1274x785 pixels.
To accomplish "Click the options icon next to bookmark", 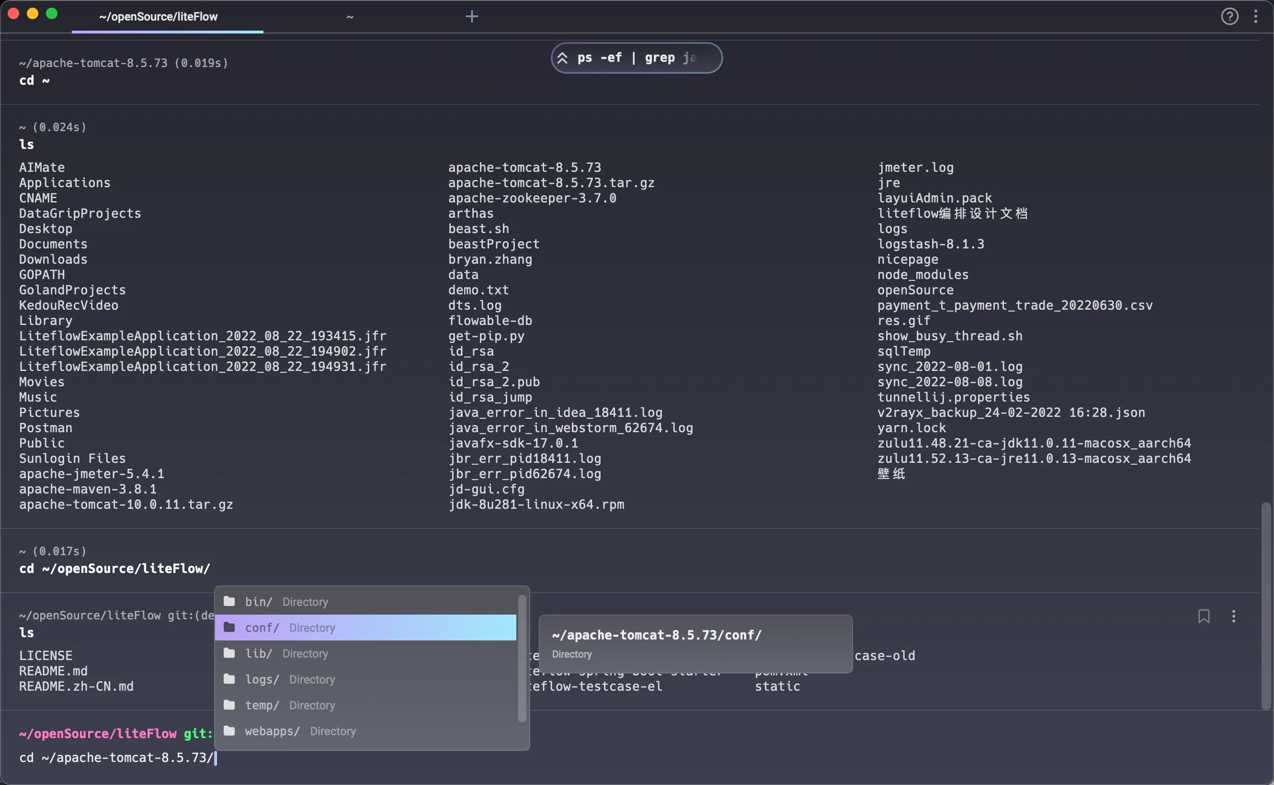I will click(x=1234, y=615).
